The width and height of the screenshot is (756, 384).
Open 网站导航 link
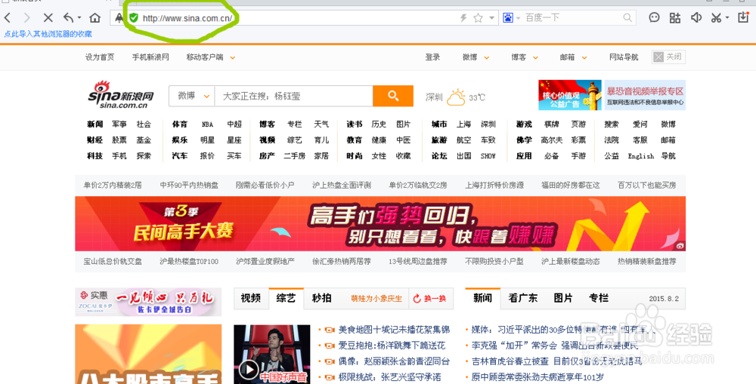click(624, 57)
